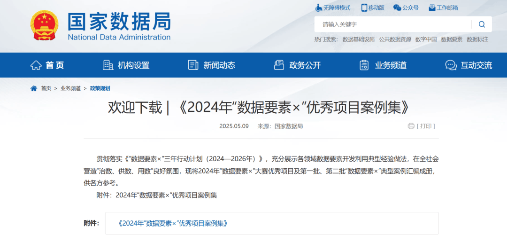Click the search magnifier icon
The image size is (507, 250).
click(482, 24)
